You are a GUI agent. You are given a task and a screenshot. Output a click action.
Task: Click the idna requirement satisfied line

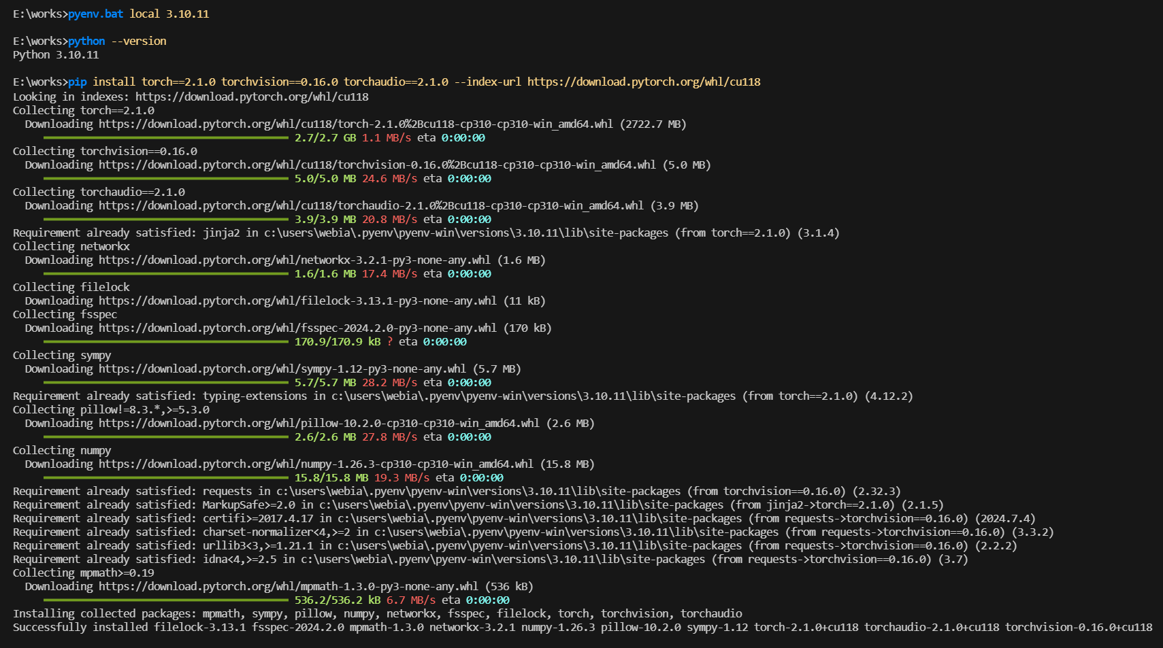491,559
